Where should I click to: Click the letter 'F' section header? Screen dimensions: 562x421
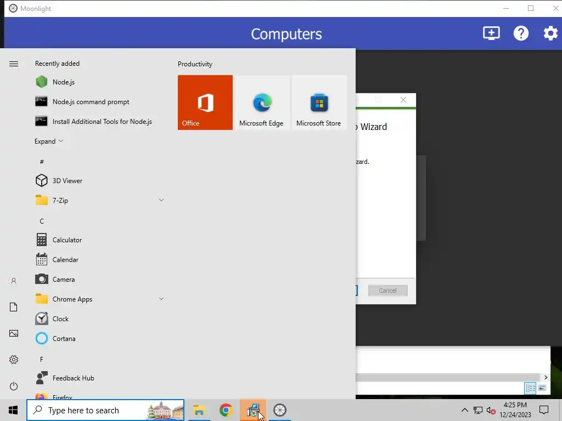[x=42, y=359]
